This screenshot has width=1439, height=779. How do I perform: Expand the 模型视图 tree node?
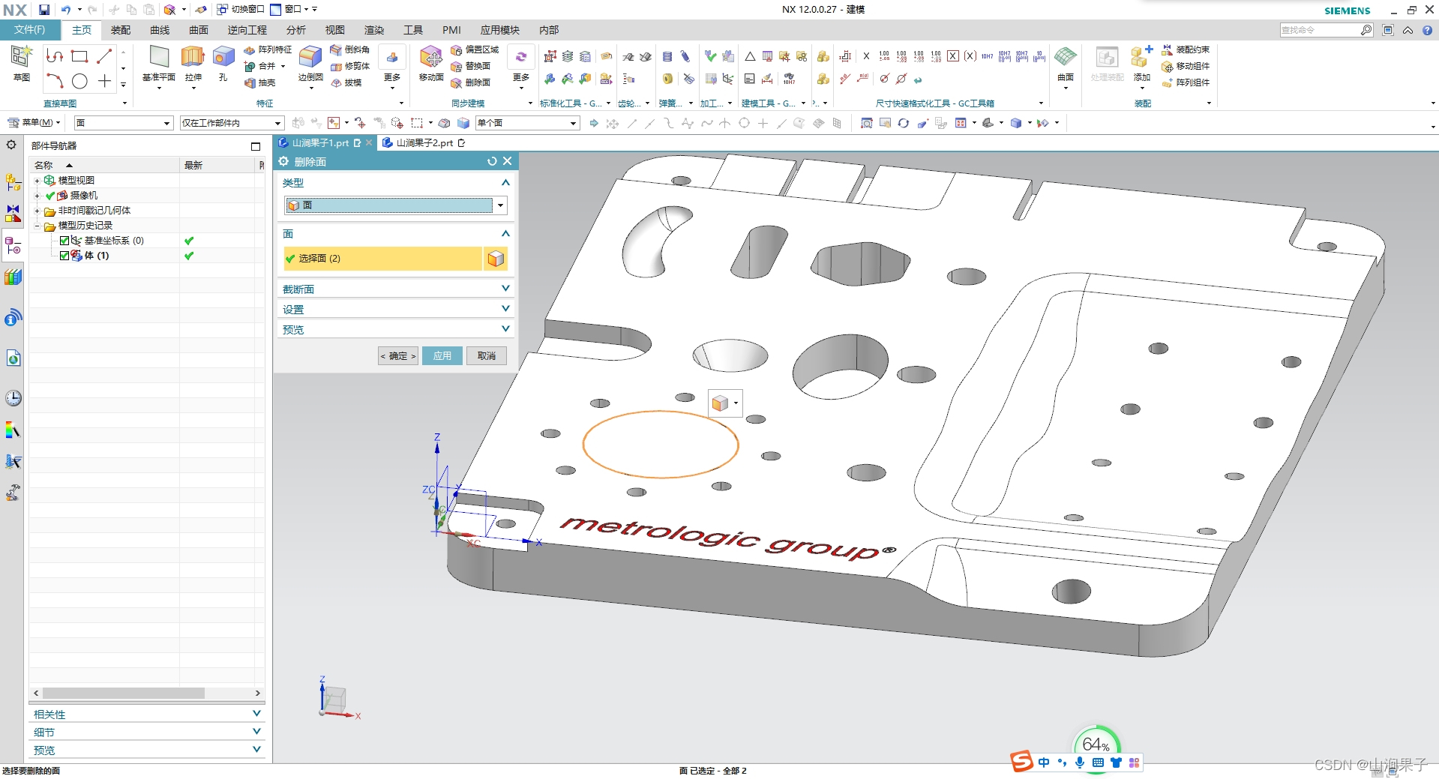click(x=37, y=181)
